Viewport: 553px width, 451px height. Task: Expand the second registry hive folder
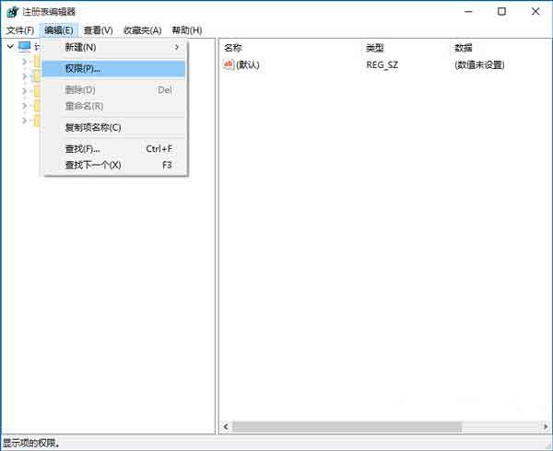tap(24, 76)
